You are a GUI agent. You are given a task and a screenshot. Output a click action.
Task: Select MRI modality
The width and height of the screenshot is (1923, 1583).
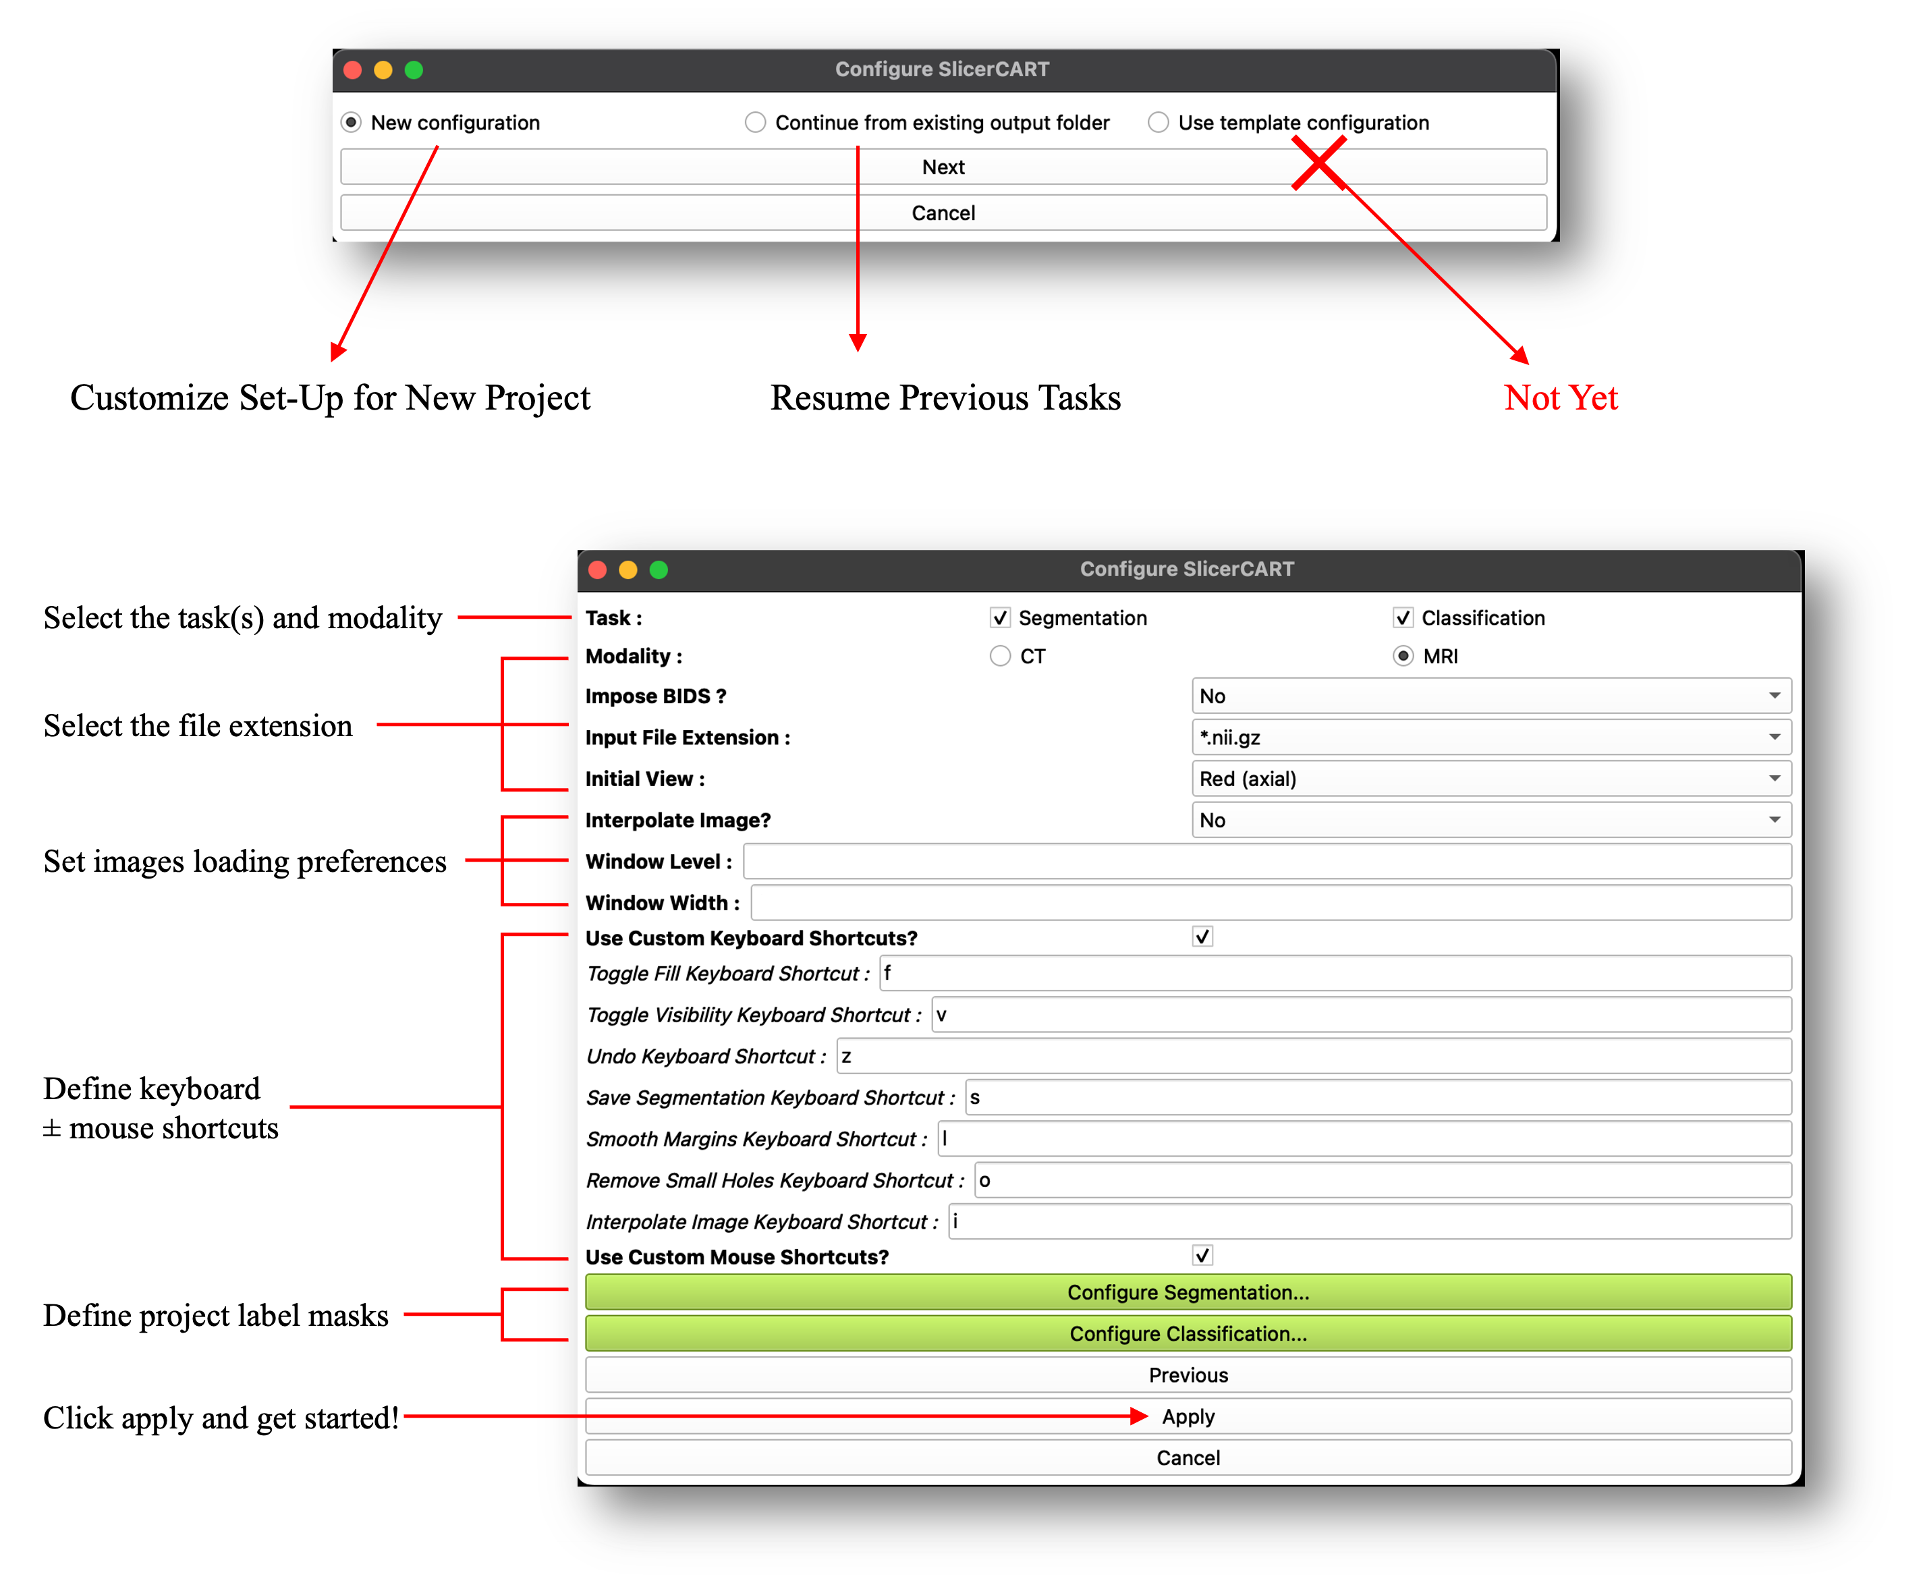(1403, 656)
